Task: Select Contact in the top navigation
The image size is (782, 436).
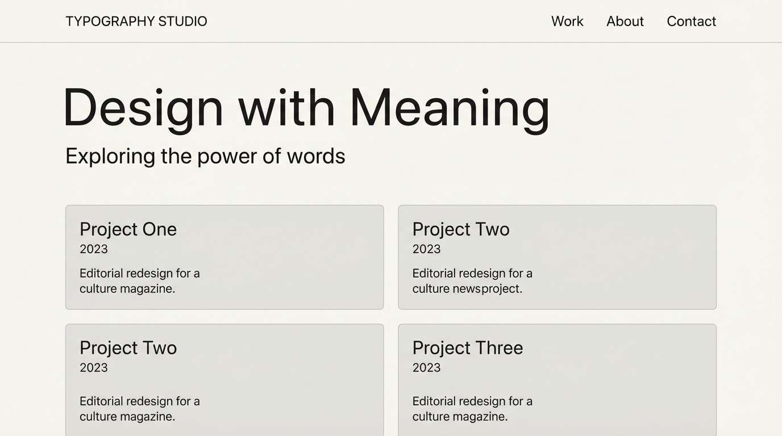Action: pyautogui.click(x=691, y=22)
